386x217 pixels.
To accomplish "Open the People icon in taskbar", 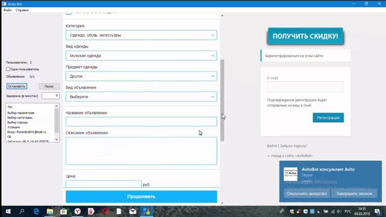I will 282,212.
